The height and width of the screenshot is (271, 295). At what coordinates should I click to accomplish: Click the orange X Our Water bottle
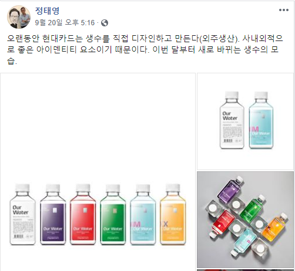point(173,214)
